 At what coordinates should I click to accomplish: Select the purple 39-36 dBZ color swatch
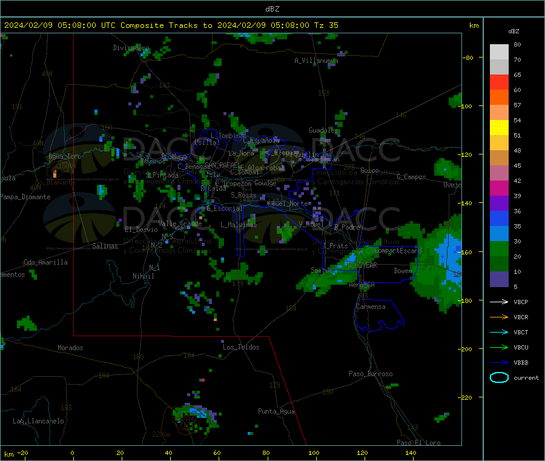[499, 204]
